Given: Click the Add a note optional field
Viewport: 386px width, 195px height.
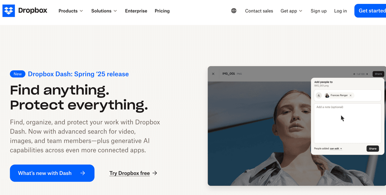Looking at the screenshot, I should [x=347, y=122].
